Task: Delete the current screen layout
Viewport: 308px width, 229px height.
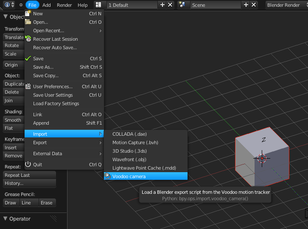Action: [x=170, y=5]
